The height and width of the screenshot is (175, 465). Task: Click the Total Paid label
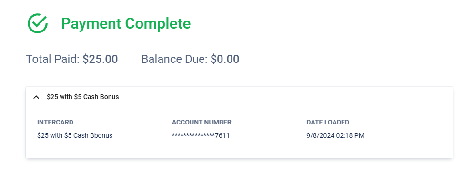click(x=53, y=59)
